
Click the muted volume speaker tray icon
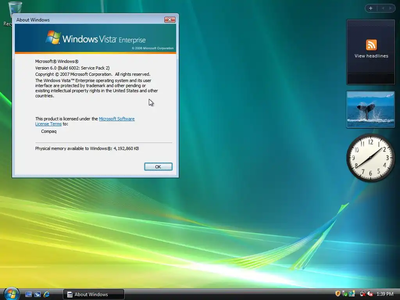click(370, 294)
